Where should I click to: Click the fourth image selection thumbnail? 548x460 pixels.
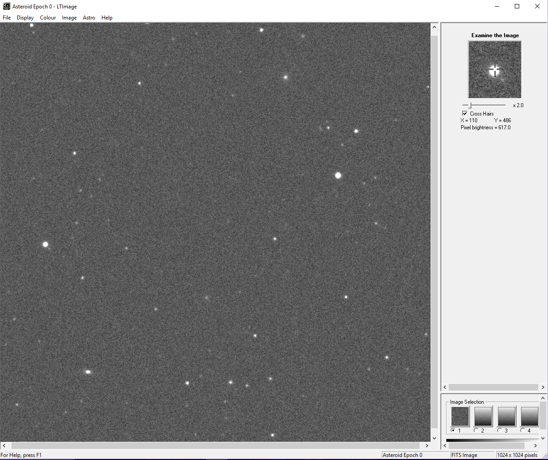pos(530,416)
